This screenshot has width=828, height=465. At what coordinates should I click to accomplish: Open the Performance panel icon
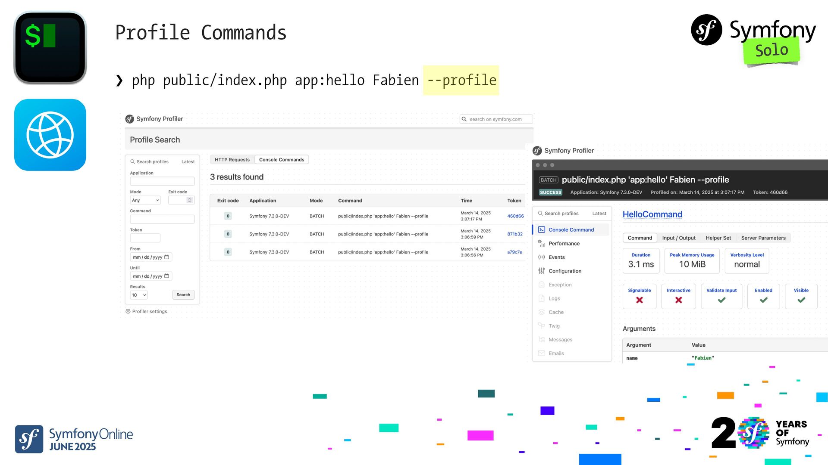[542, 244]
